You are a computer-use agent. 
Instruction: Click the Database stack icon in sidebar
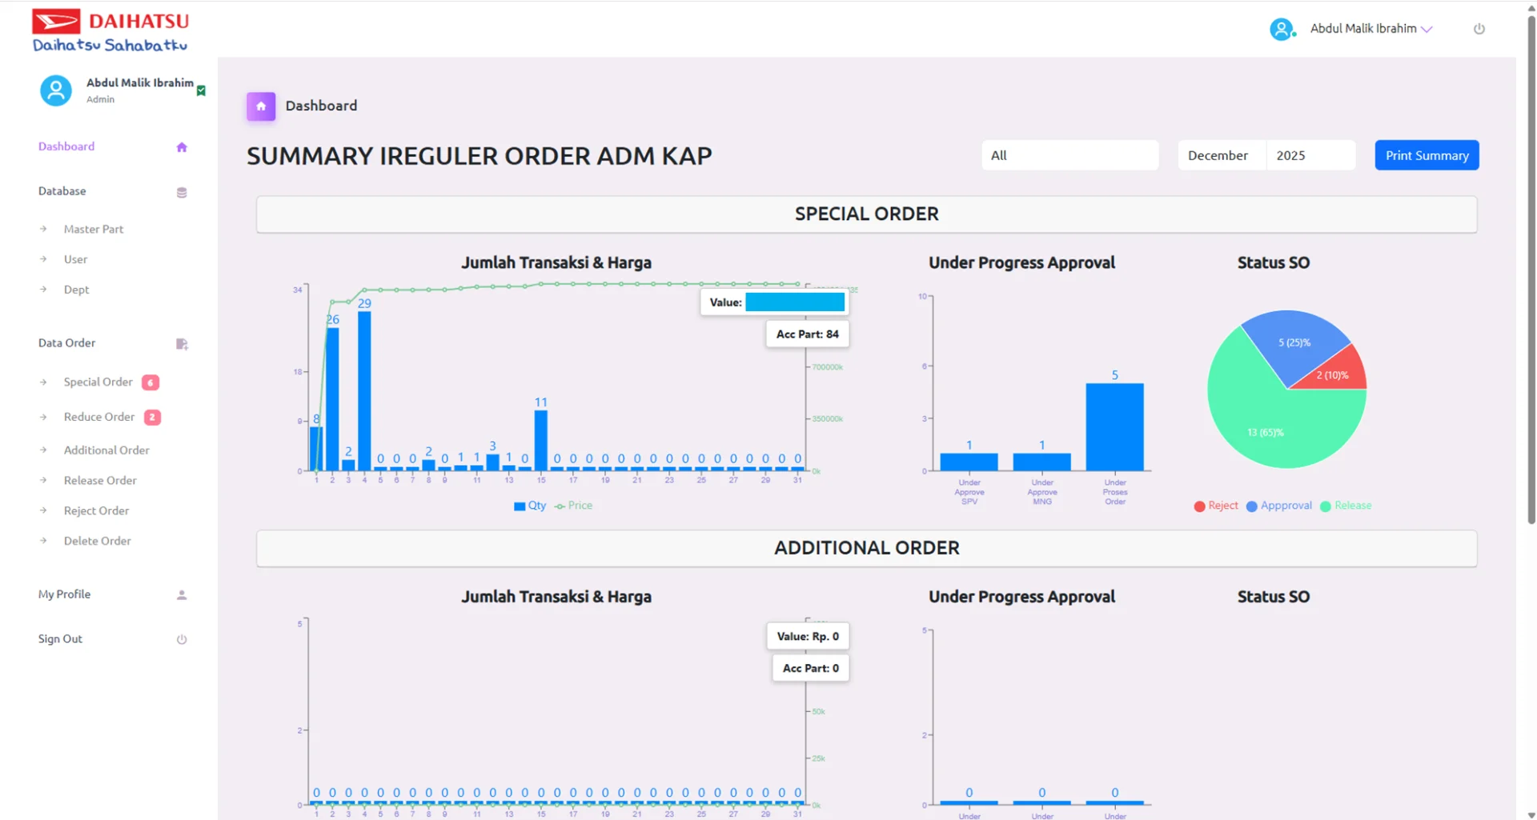pos(182,192)
